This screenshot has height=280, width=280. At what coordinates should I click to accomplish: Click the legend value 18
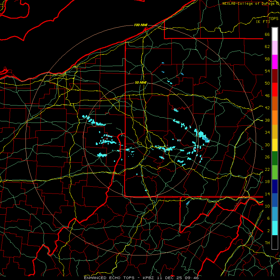click(x=267, y=182)
